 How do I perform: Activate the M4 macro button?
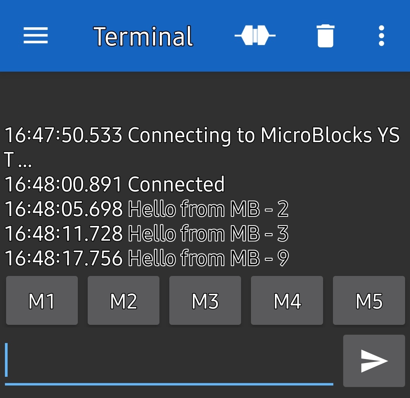(x=287, y=301)
